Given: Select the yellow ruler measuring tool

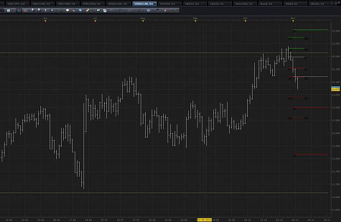Looking at the screenshot, I should (x=87, y=10).
